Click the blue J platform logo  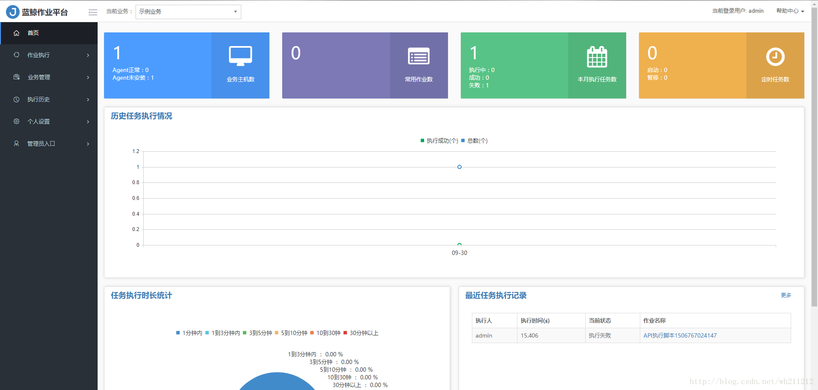[x=13, y=12]
